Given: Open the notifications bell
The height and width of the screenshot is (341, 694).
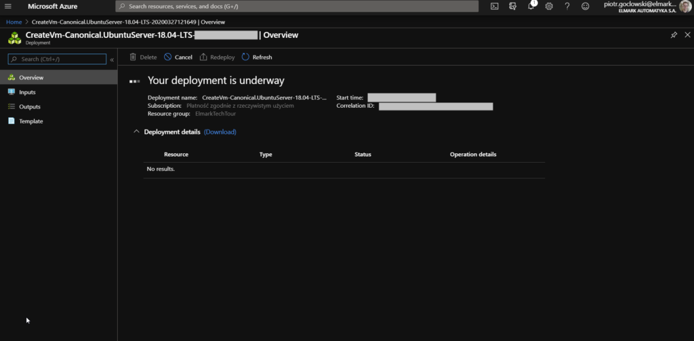Looking at the screenshot, I should click(531, 6).
